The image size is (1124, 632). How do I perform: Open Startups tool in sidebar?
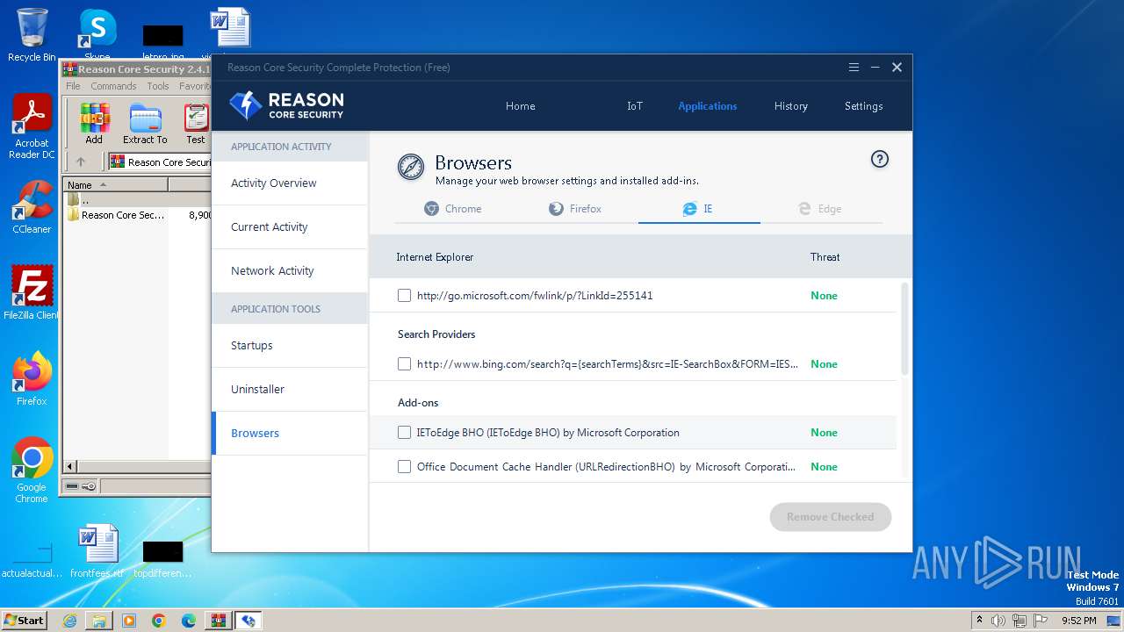[290, 346]
